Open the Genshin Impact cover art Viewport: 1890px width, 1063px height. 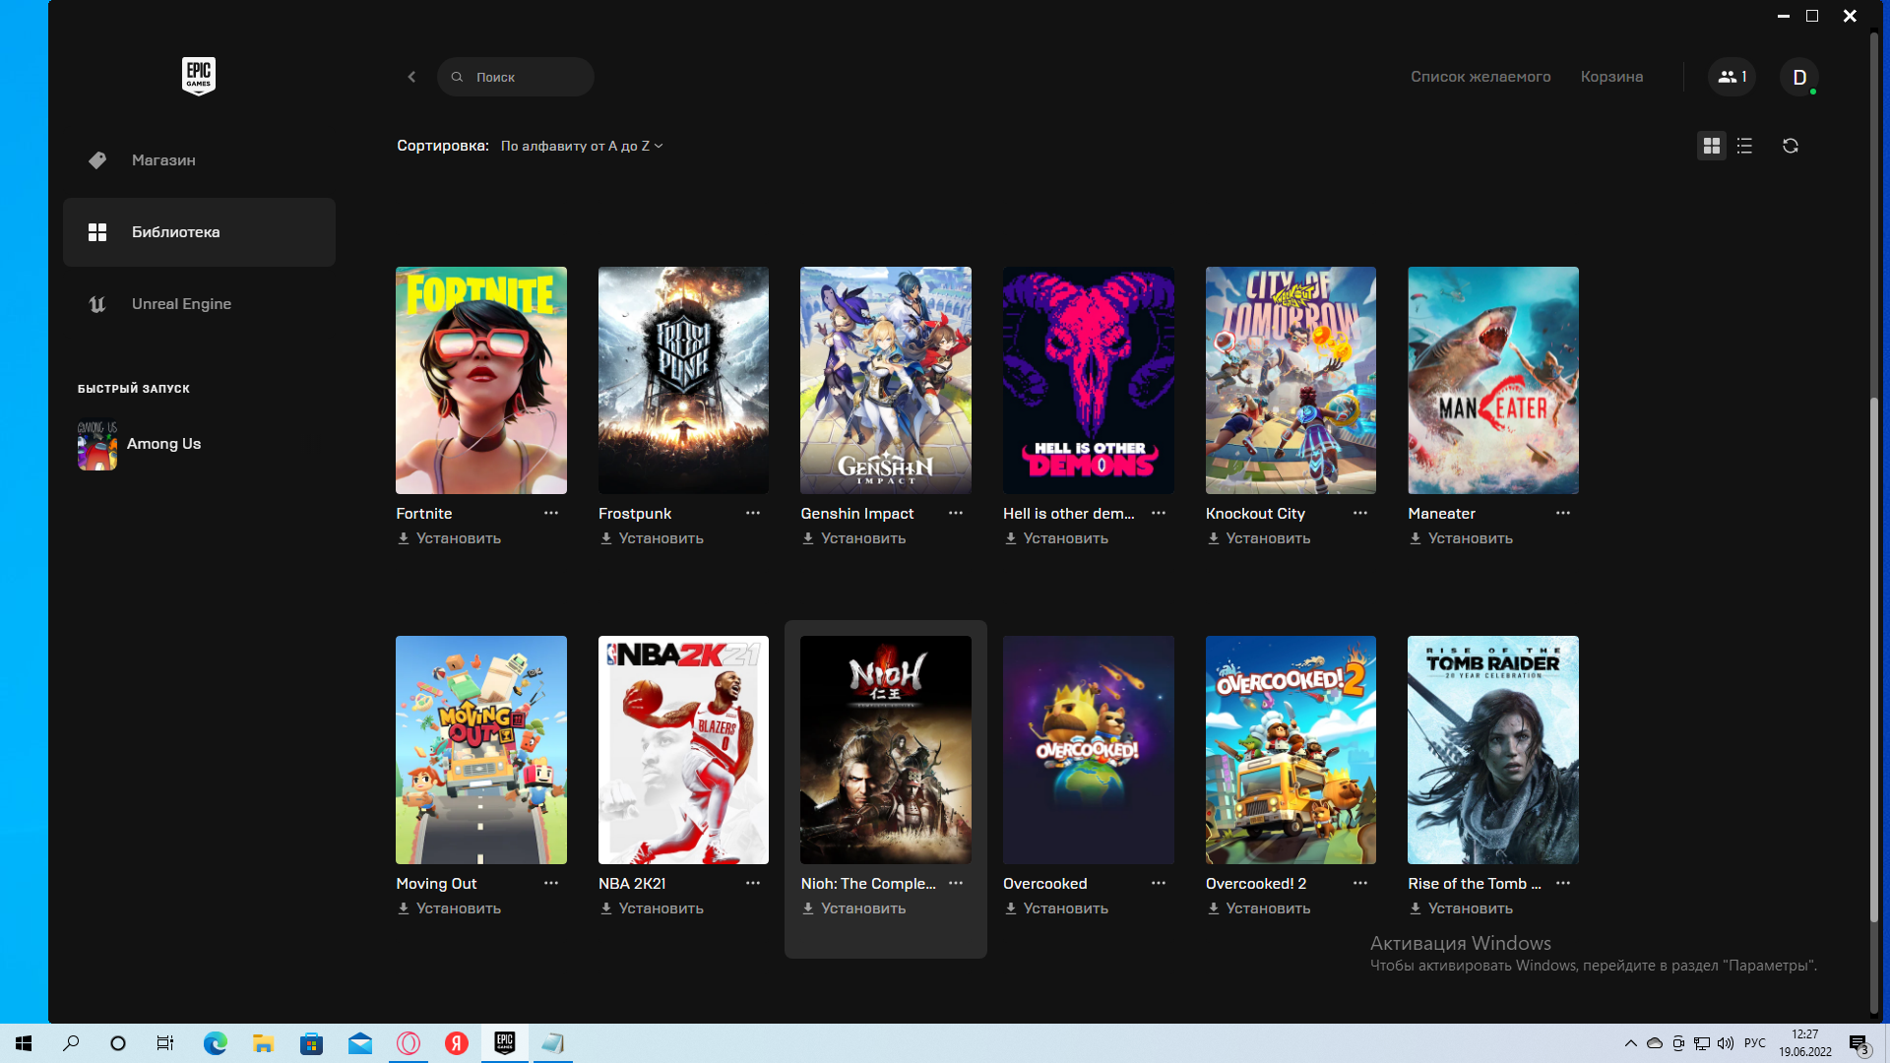pos(886,380)
